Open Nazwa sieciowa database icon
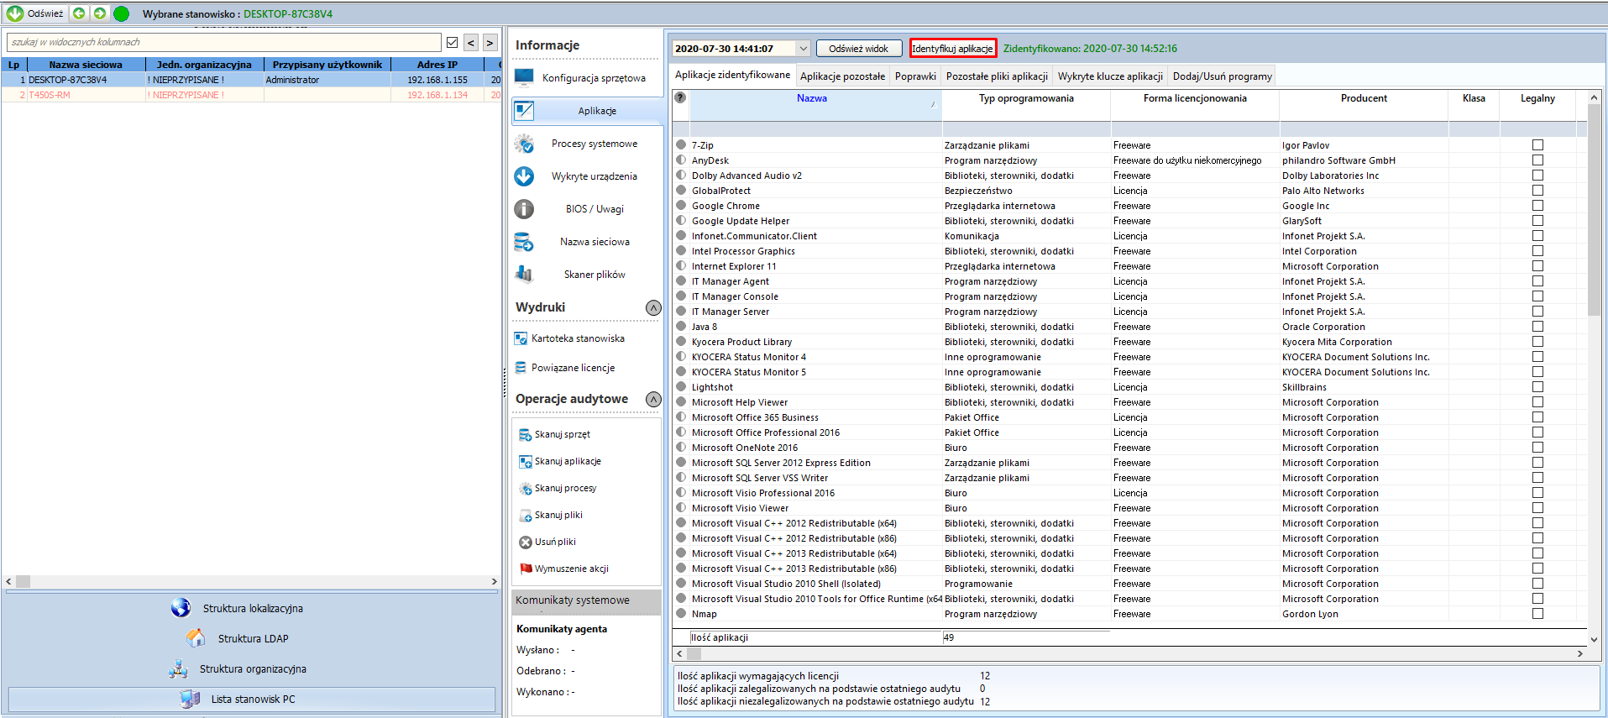 click(x=525, y=242)
